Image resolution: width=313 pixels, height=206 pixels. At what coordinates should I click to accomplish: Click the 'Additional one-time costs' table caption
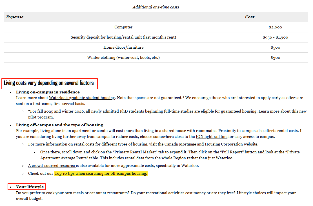coord(156,7)
